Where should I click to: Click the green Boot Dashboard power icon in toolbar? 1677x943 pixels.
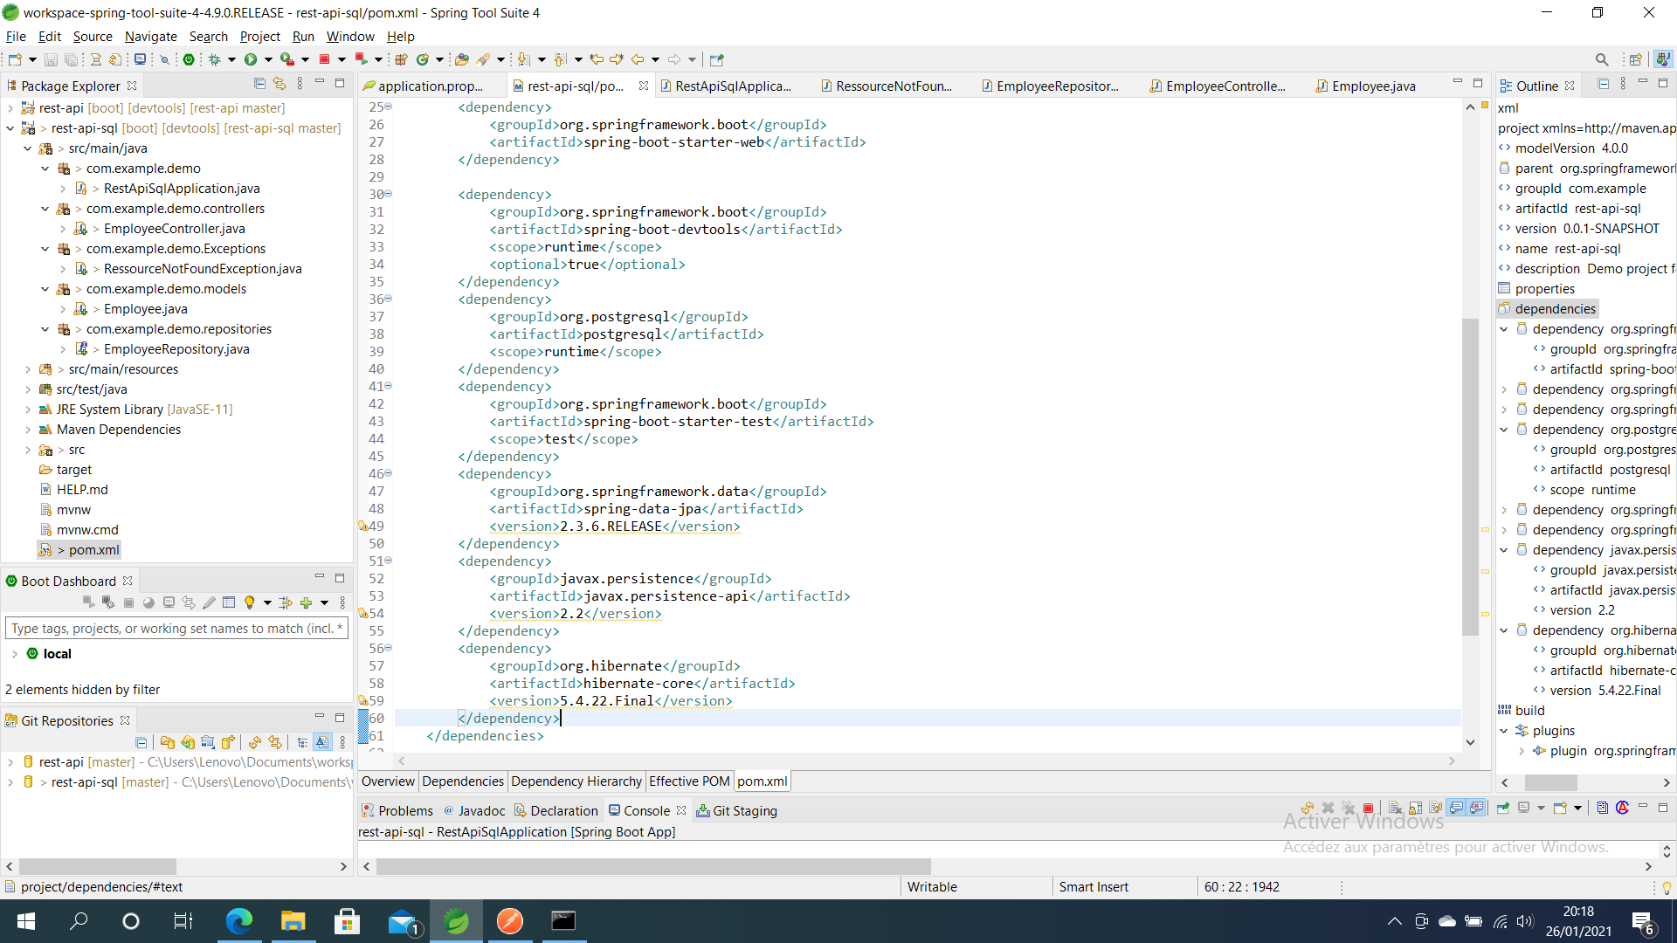(189, 59)
